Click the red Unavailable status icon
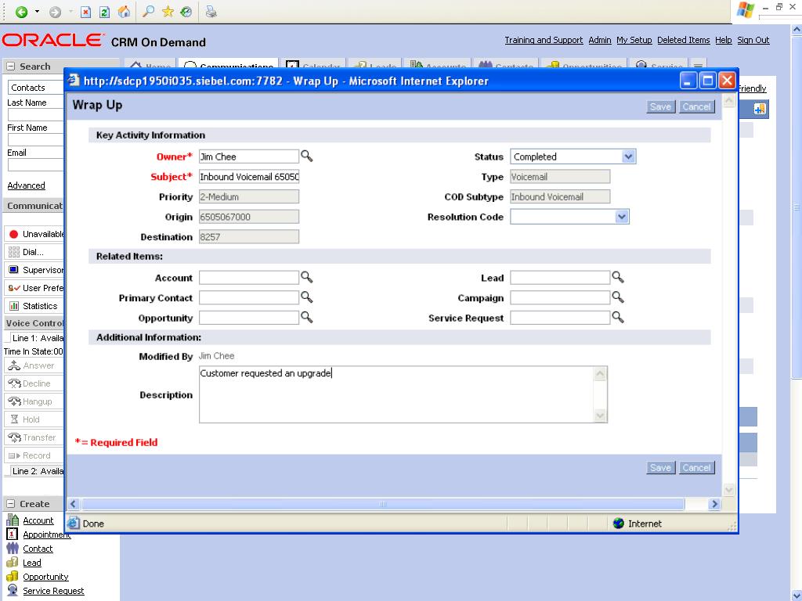The image size is (802, 601). [x=14, y=234]
